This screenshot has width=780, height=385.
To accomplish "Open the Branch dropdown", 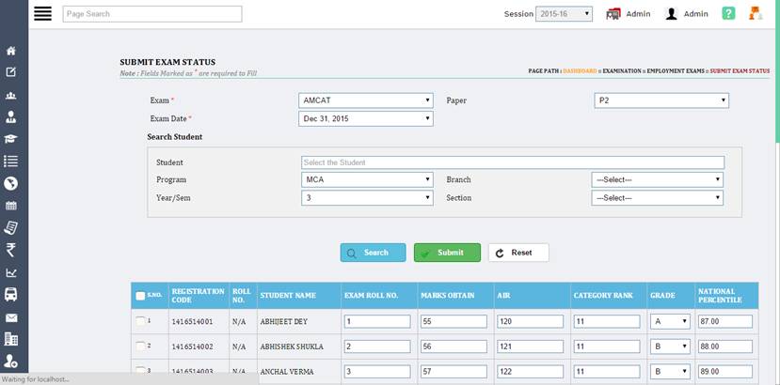I will pos(657,179).
